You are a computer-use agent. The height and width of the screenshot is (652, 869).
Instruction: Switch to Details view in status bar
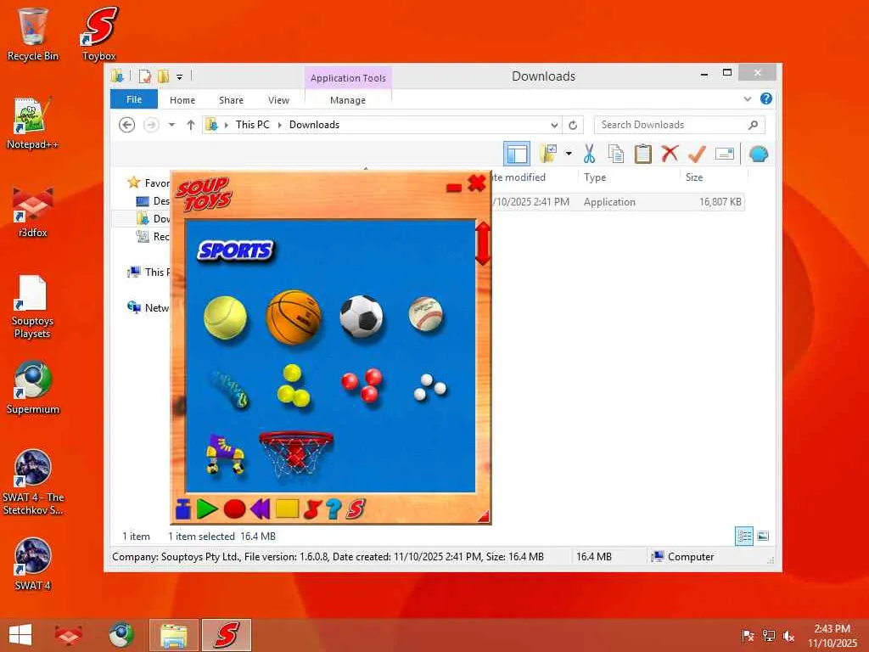743,537
